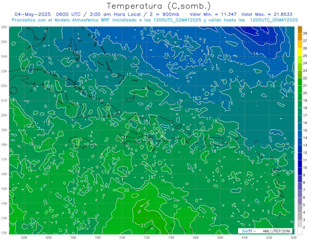Click the "13N" latitude label
The height and width of the screenshot is (241, 312).
tap(4, 218)
